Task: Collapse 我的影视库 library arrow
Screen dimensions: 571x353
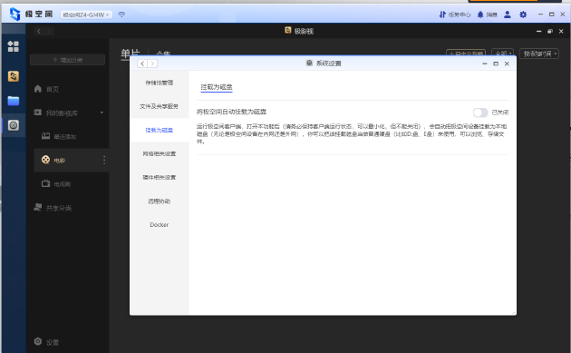Action: point(102,113)
